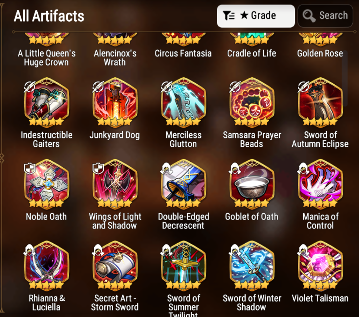Select the Indestructible Gaiters artifact icon

tap(46, 103)
